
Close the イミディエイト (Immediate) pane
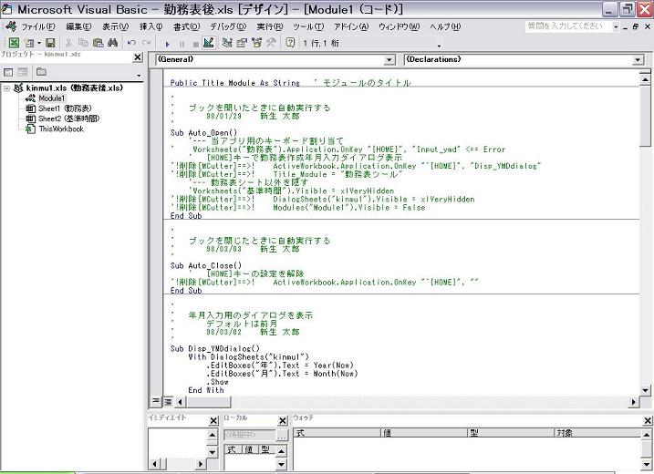pyautogui.click(x=213, y=420)
